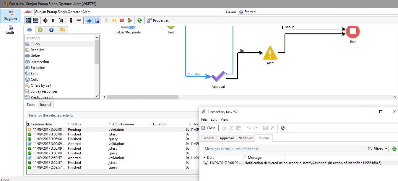The width and height of the screenshot is (398, 181).
Task: Sort tasks by Status column header
Action: [x=87, y=124]
